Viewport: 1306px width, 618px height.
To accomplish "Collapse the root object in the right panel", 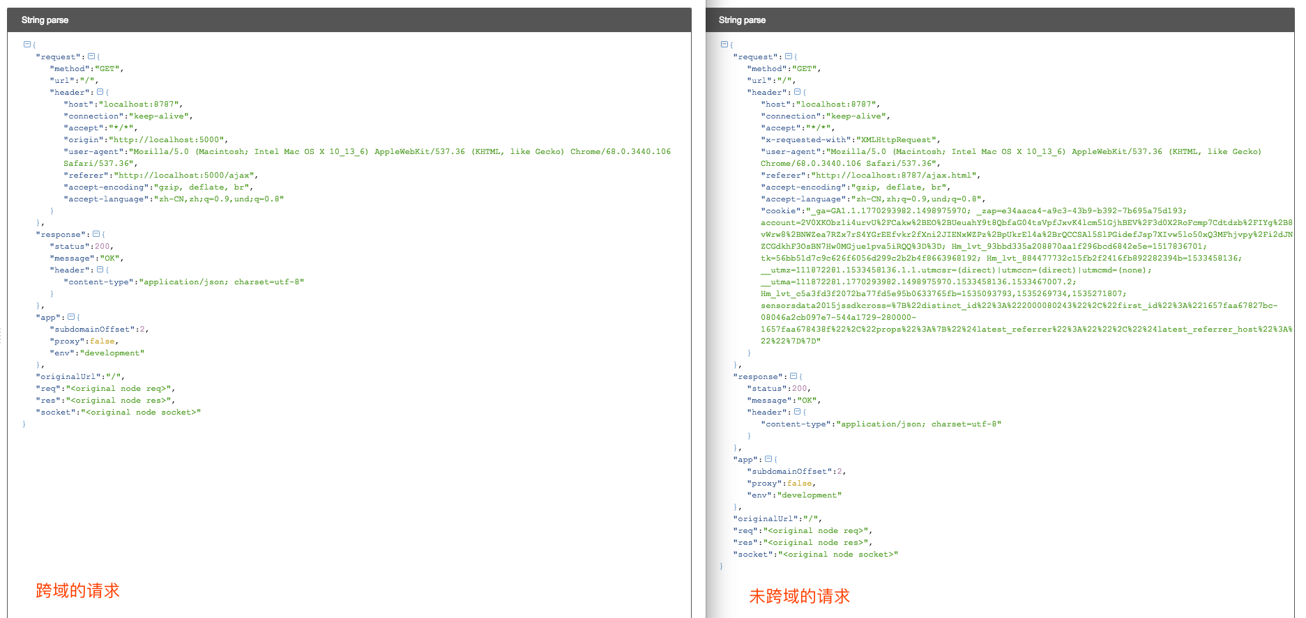I will tap(724, 45).
